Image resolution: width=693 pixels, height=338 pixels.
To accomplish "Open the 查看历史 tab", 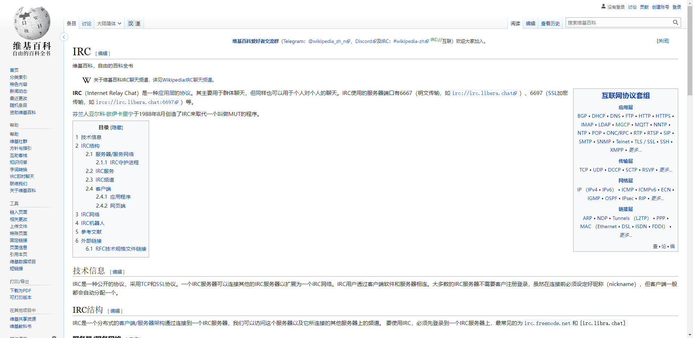I will click(x=550, y=23).
